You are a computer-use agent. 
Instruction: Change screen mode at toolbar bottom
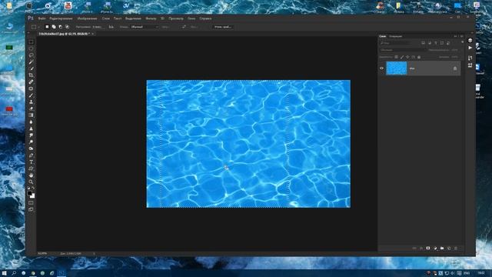[31, 209]
